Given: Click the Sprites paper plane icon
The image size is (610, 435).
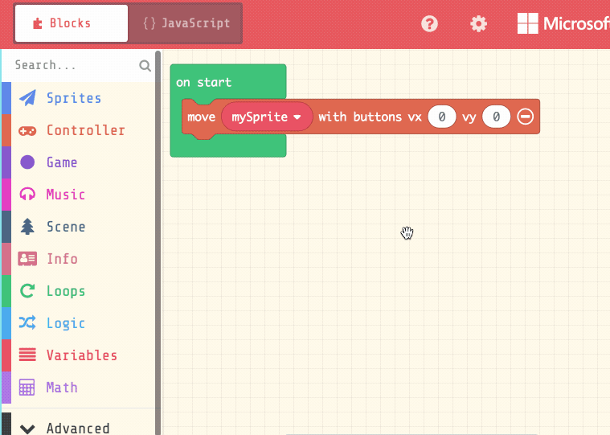Looking at the screenshot, I should click(27, 98).
